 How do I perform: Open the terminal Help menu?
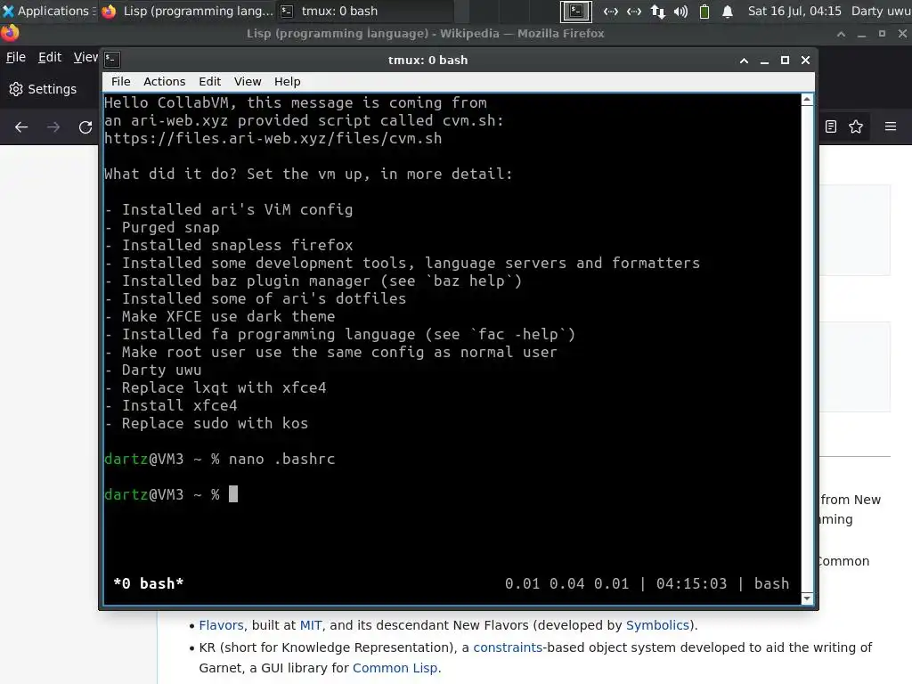point(288,81)
